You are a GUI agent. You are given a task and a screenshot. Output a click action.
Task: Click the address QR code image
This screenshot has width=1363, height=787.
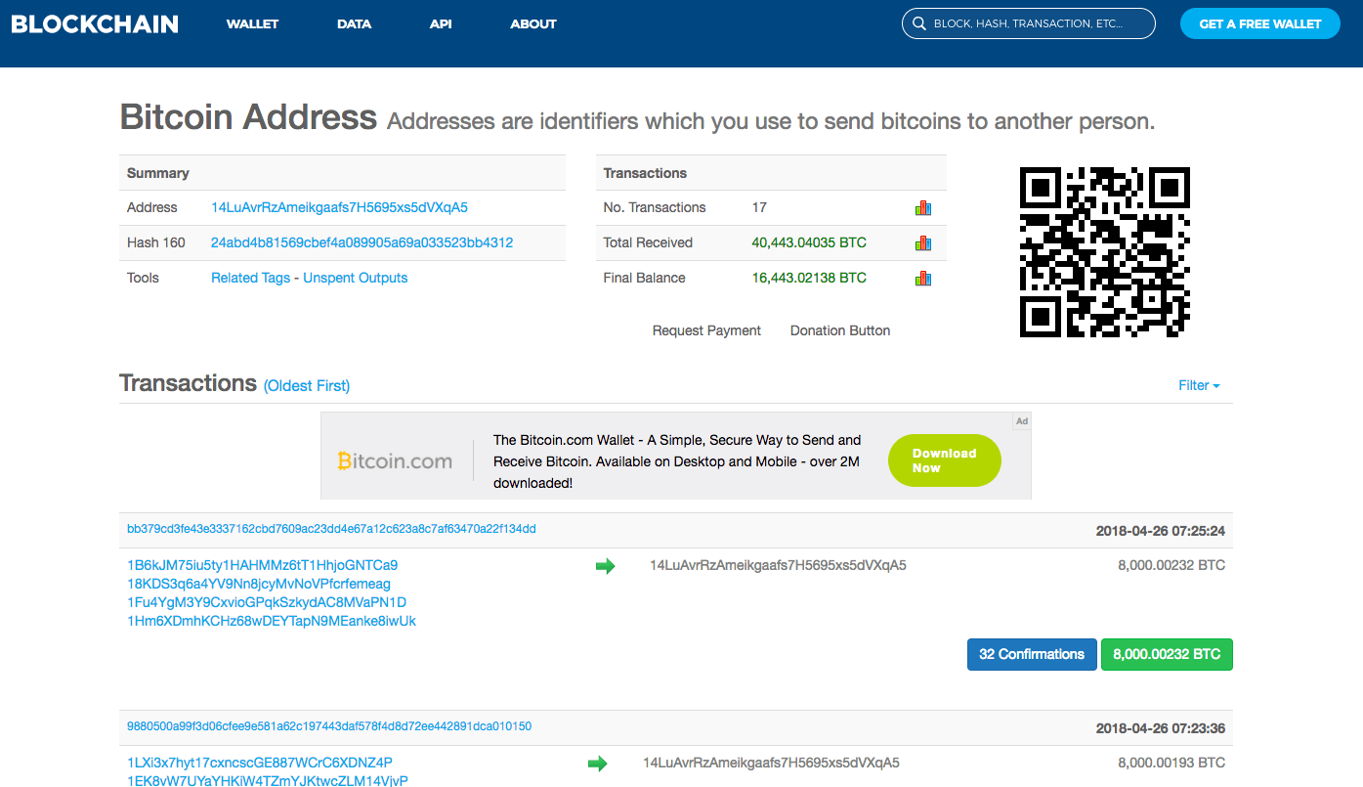[x=1105, y=252]
